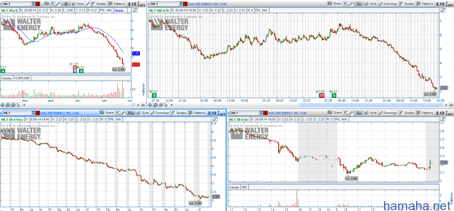
Task: Click scissors quick-edit icon in 1h chart toolbar
Action: click(345, 4)
